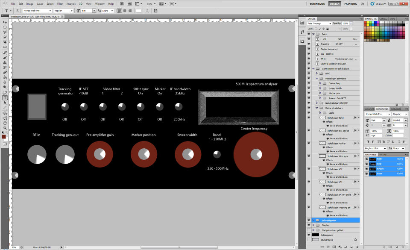Switch to the Styles tab

click(x=383, y=19)
